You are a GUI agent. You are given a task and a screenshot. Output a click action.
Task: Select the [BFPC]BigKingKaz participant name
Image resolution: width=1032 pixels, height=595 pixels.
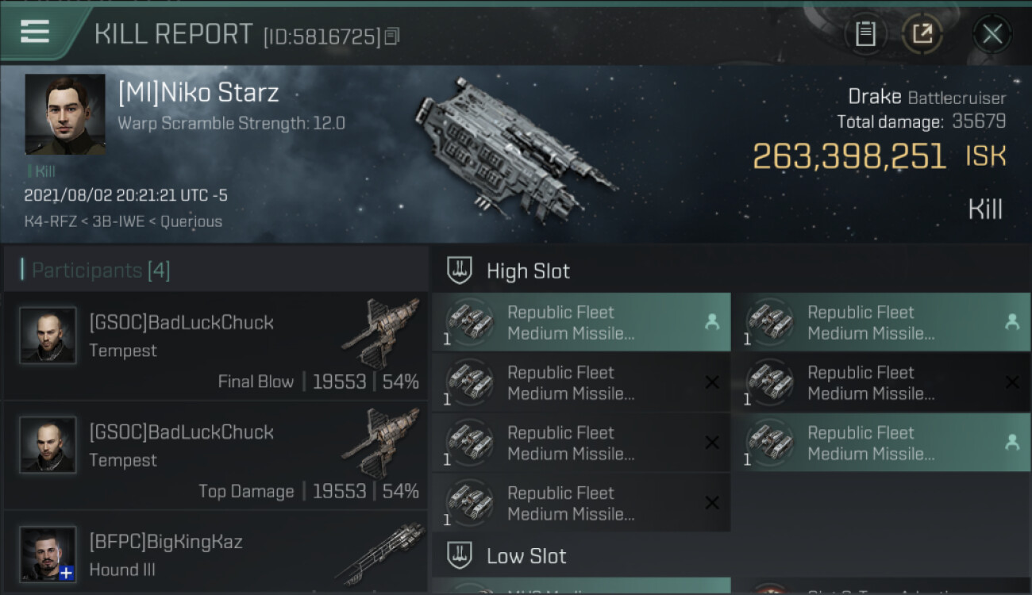point(166,542)
